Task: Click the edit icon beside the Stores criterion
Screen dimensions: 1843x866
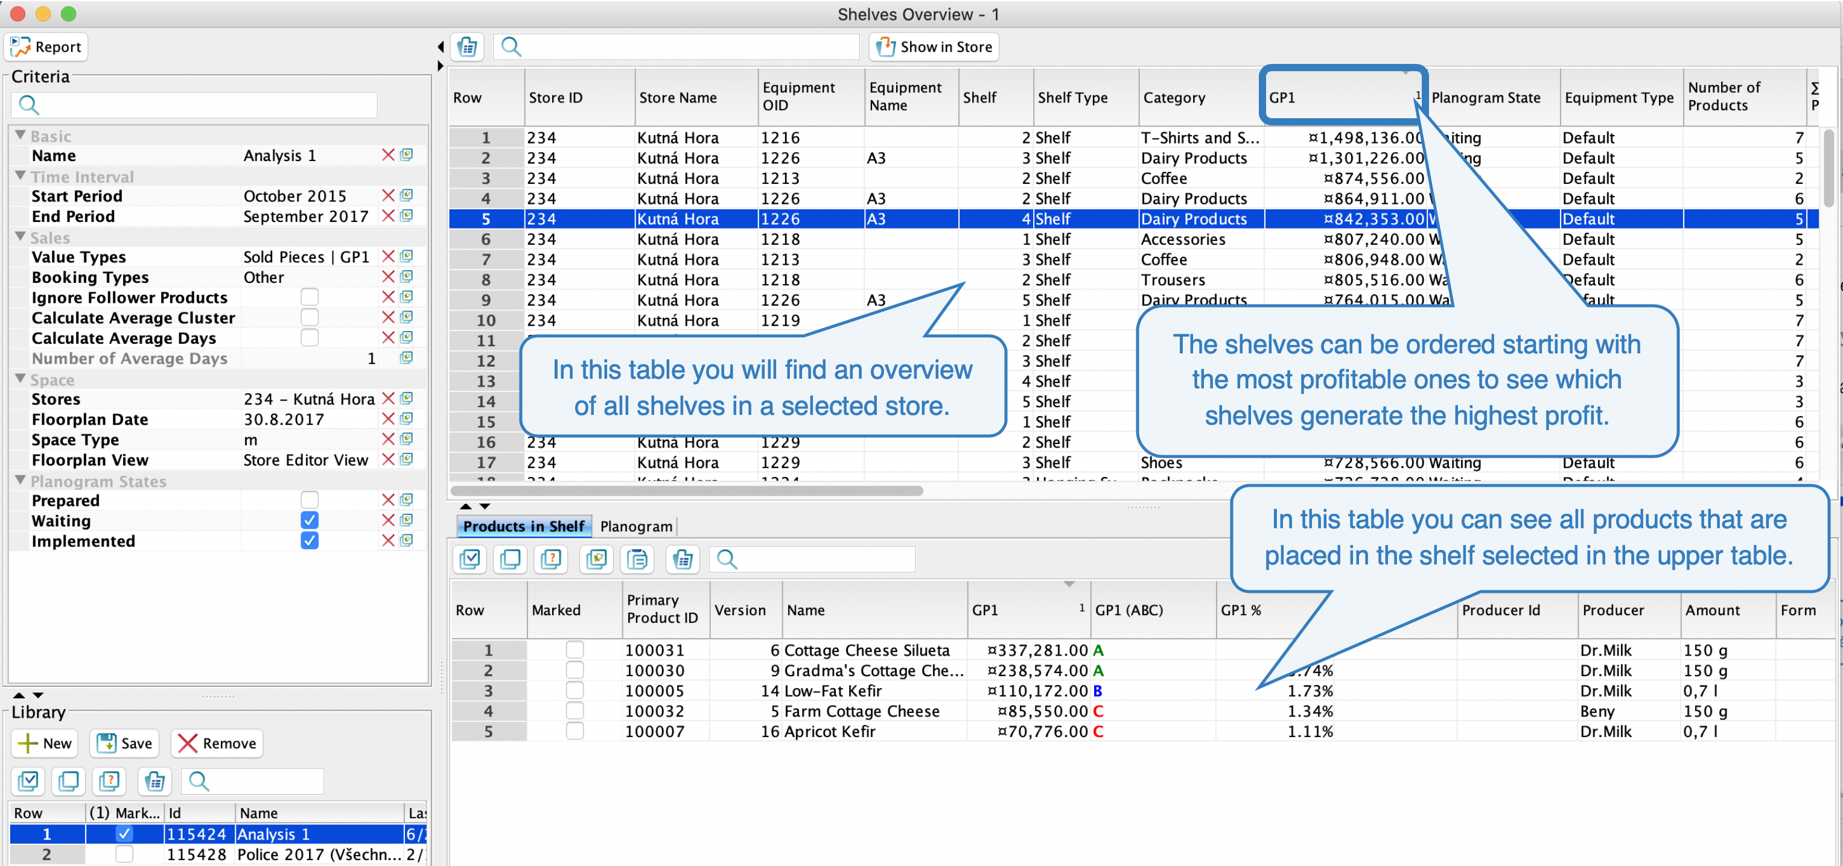Action: click(406, 398)
